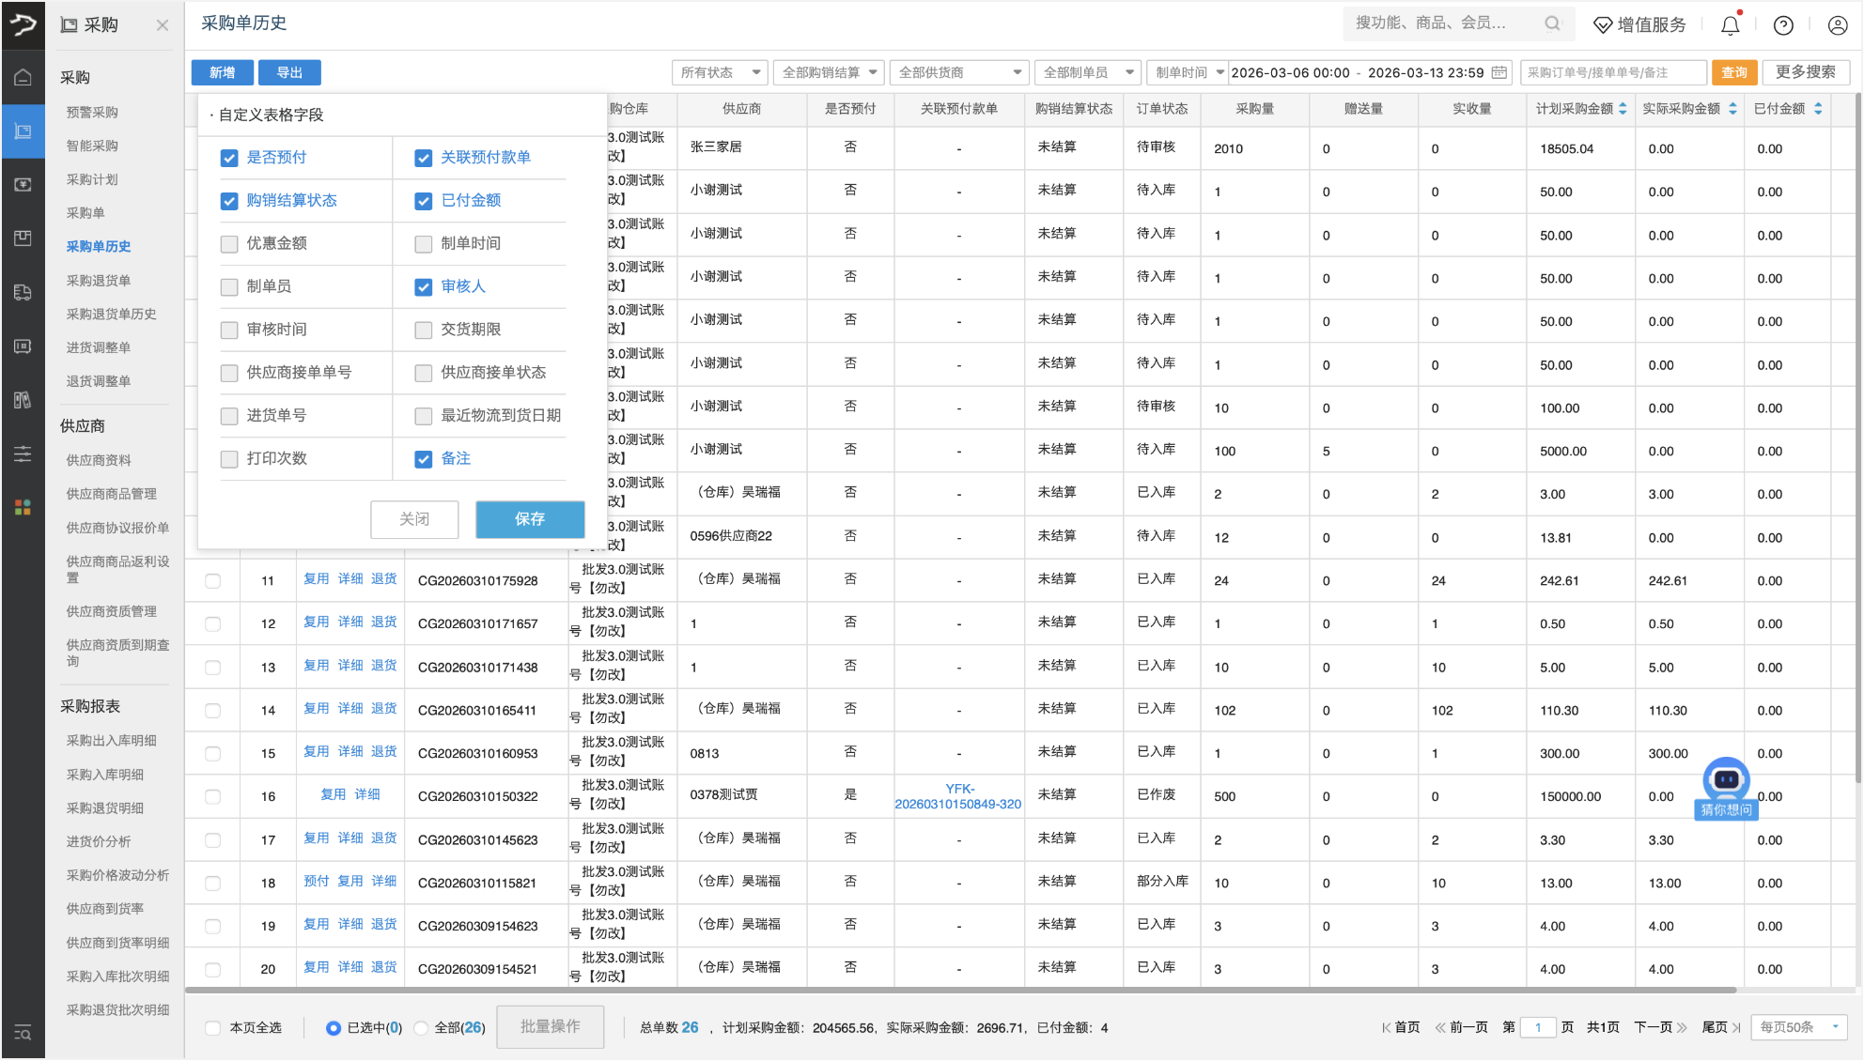This screenshot has height=1061, width=1864.
Task: Click the page number input field
Action: [x=1538, y=1027]
